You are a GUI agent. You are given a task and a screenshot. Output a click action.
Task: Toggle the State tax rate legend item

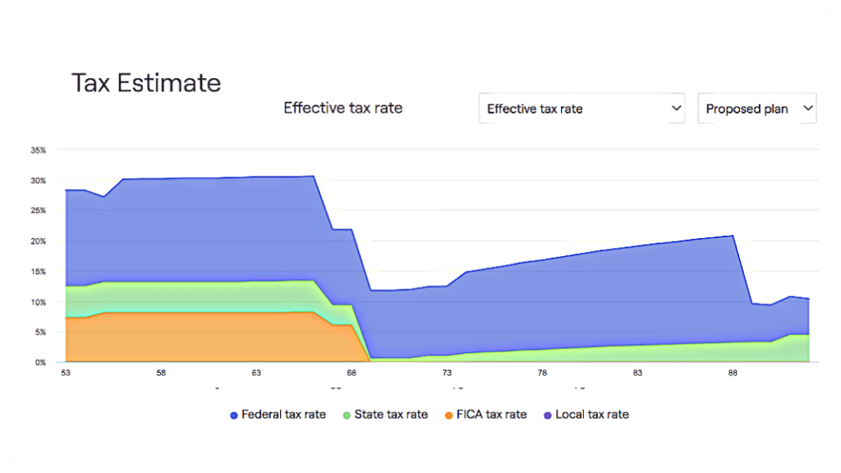tap(385, 415)
